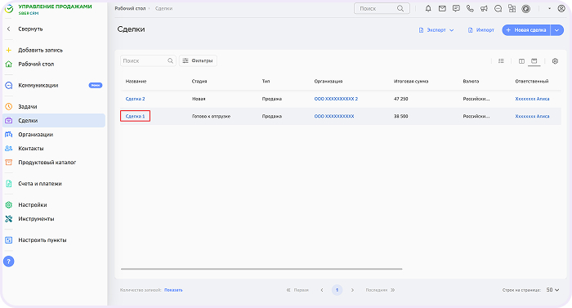Open Алиса responsible link in Сделка 1 row
Image resolution: width=572 pixels, height=308 pixels.
[532, 116]
